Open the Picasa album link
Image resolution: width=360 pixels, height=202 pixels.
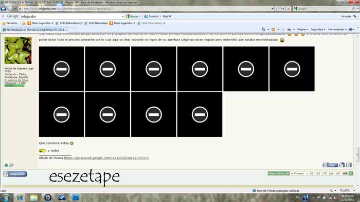tap(106, 158)
